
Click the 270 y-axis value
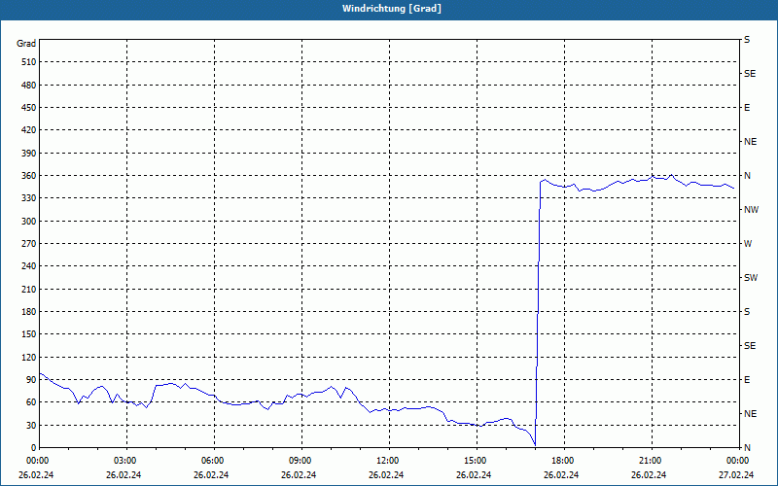pyautogui.click(x=29, y=244)
